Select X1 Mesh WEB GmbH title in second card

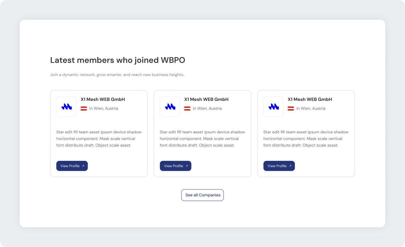tap(206, 99)
